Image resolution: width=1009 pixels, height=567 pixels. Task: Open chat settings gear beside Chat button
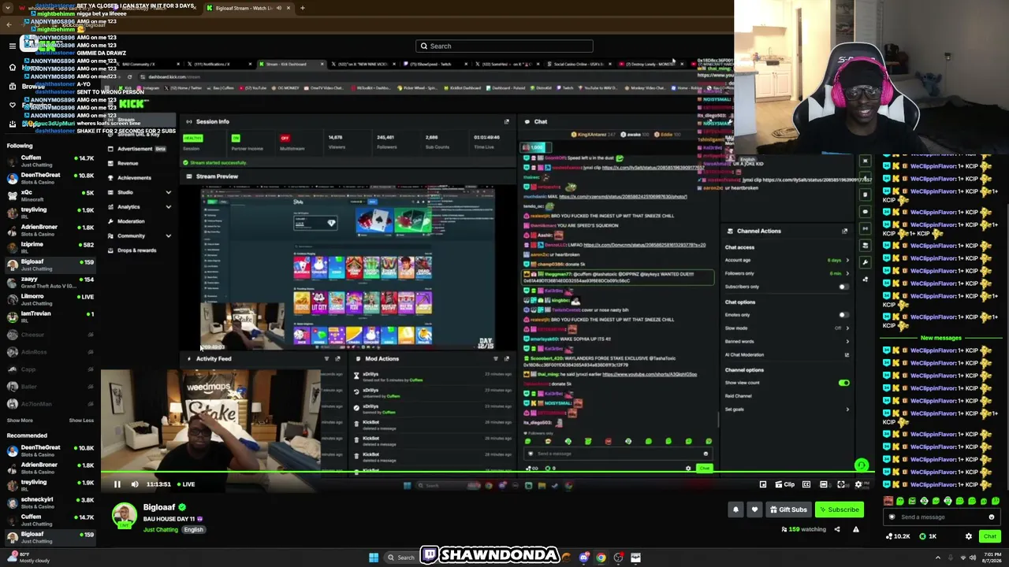coord(969,536)
